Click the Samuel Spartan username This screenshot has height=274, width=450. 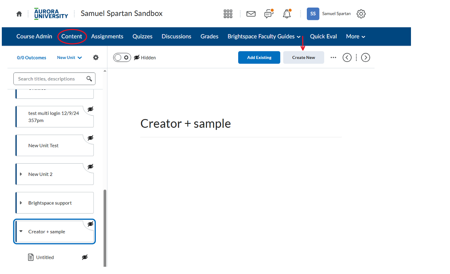coord(337,14)
